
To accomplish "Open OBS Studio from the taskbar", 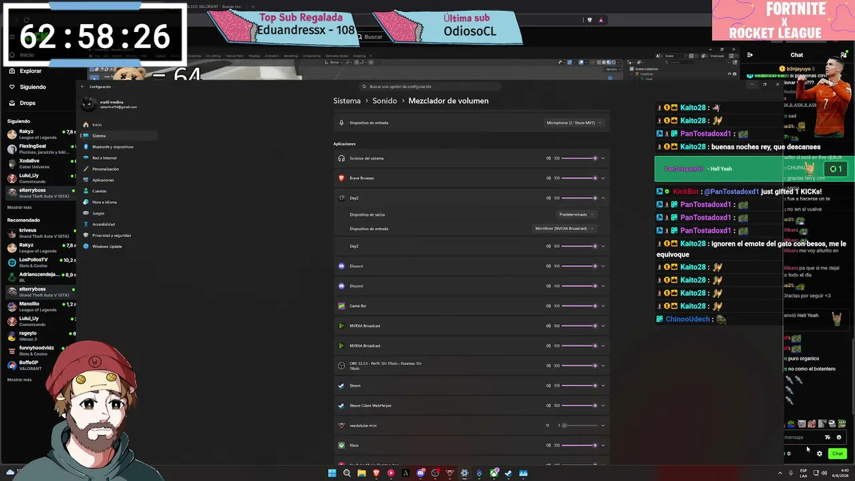I will [x=435, y=473].
